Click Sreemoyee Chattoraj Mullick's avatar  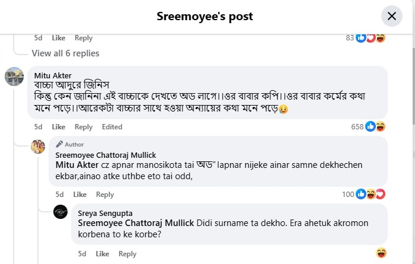(38, 146)
